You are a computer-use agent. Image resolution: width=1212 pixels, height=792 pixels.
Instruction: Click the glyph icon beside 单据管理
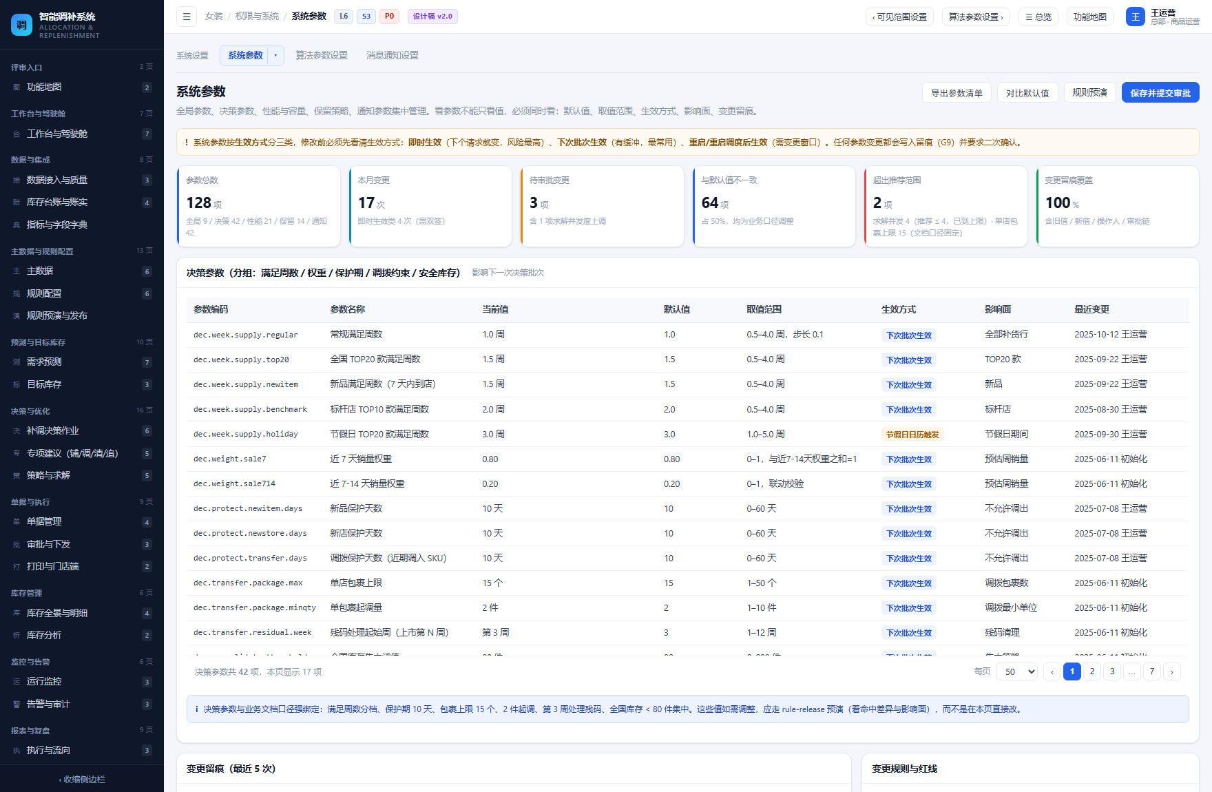click(17, 522)
